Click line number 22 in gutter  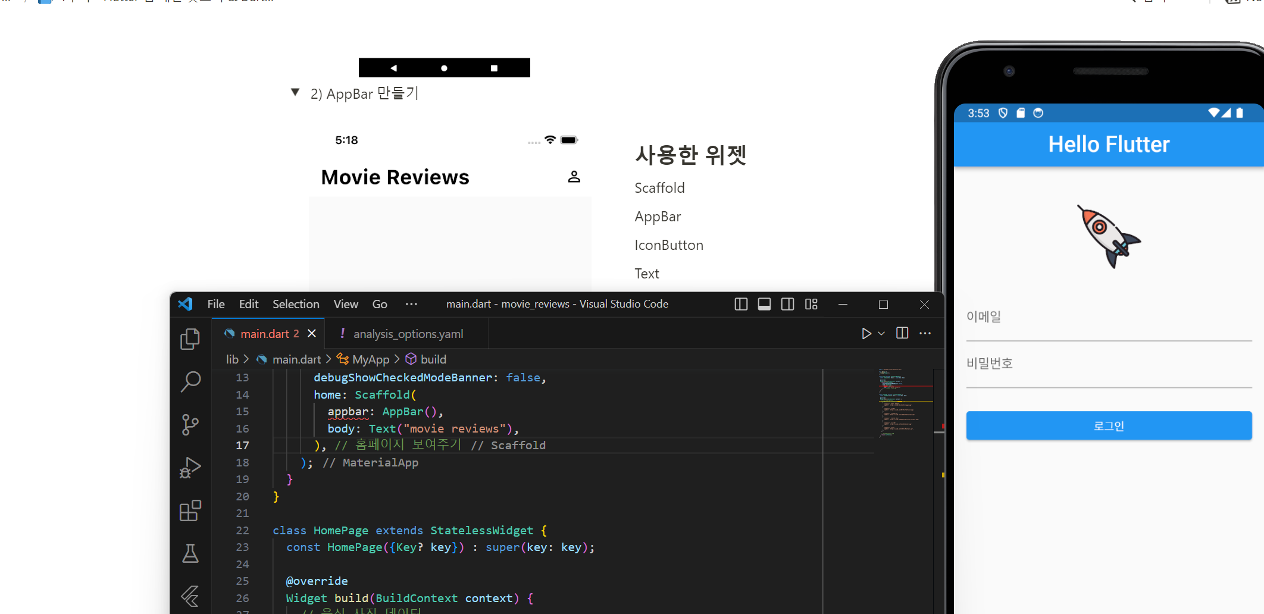242,530
